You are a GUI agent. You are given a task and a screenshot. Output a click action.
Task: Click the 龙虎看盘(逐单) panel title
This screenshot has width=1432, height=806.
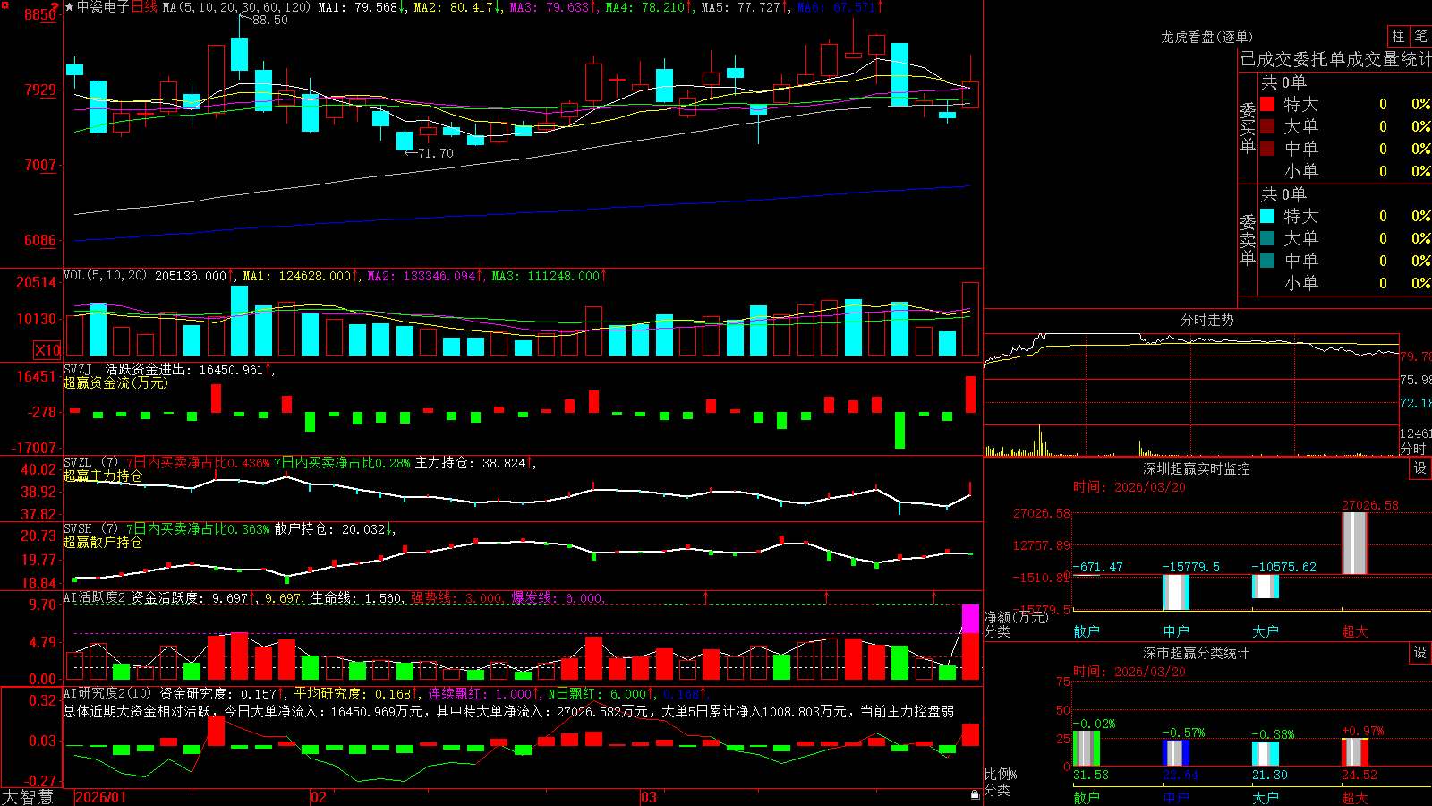click(1206, 37)
